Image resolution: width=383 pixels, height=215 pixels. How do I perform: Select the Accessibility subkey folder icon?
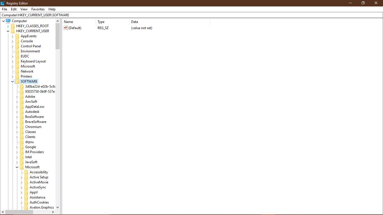click(x=27, y=172)
